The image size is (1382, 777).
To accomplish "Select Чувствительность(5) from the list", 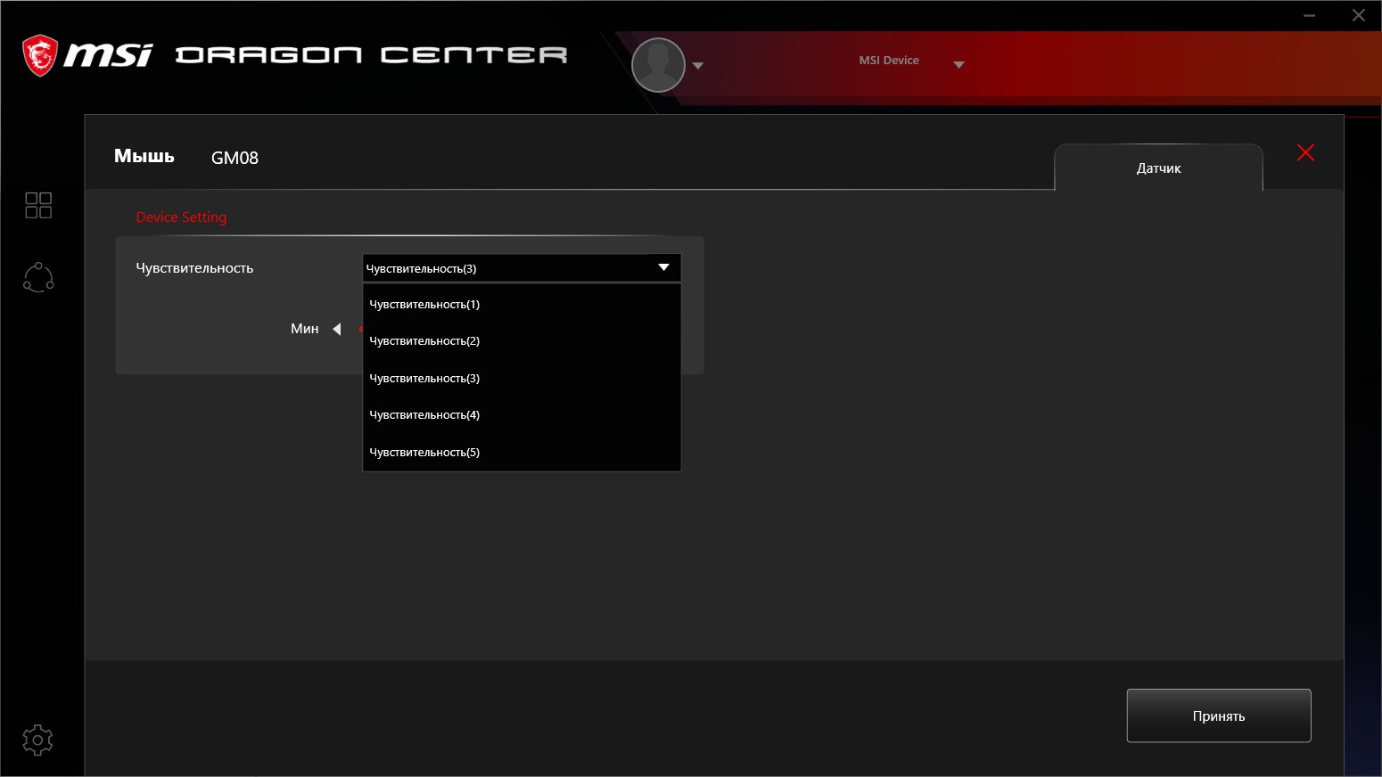I will pyautogui.click(x=522, y=453).
